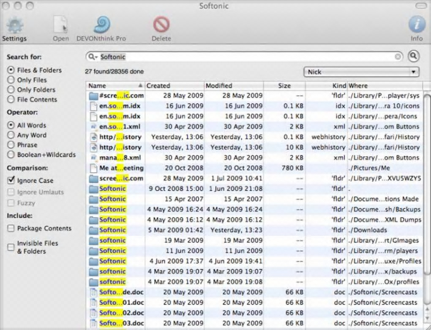Open search field magnifier menu
The height and width of the screenshot is (330, 431).
tap(92, 57)
